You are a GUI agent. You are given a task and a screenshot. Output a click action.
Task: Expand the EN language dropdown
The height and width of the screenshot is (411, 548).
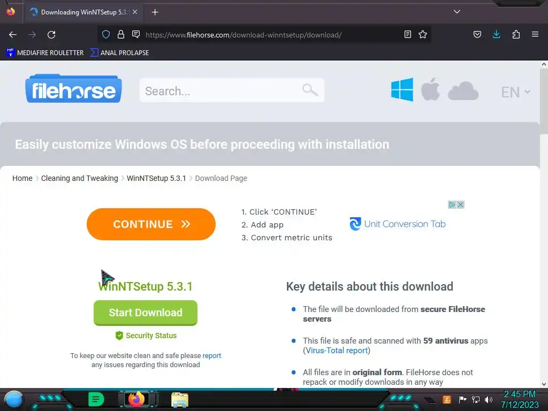(515, 92)
